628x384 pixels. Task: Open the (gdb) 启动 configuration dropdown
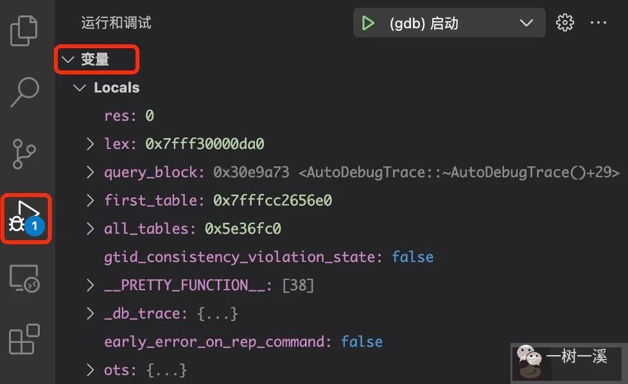[527, 22]
